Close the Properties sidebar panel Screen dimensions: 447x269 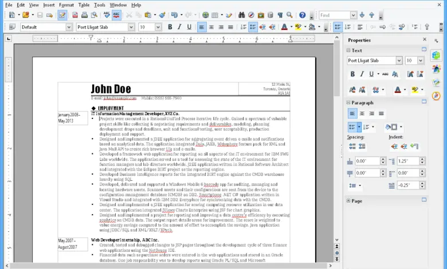click(425, 40)
